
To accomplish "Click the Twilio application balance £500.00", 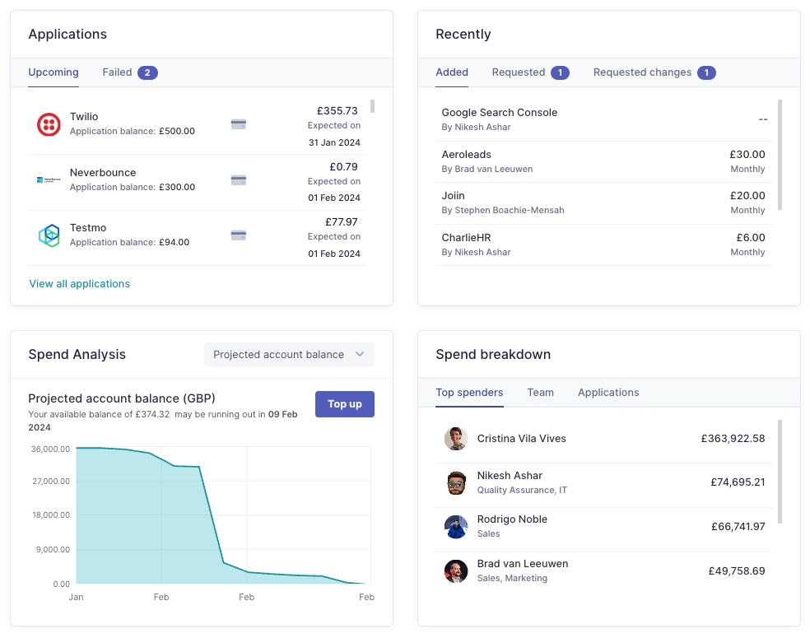I will point(177,131).
